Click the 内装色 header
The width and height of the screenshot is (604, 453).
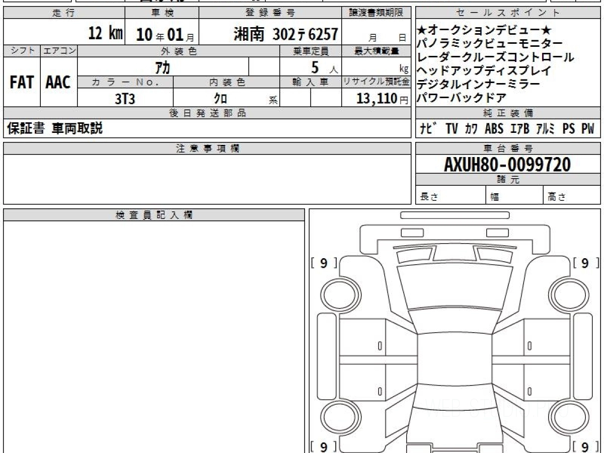click(x=226, y=82)
